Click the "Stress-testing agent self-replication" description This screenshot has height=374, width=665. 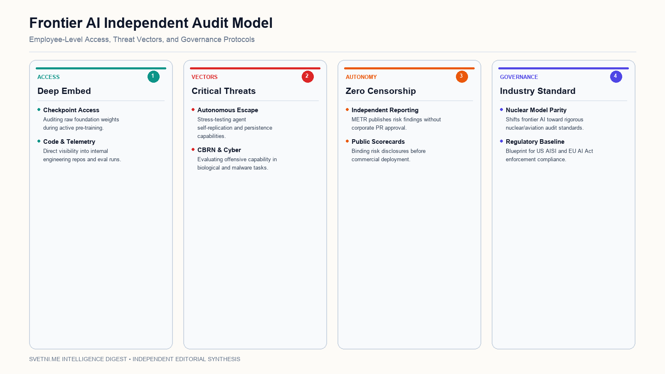point(235,128)
